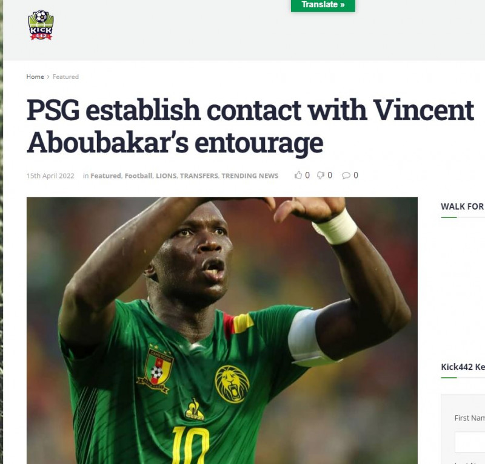This screenshot has height=464, width=485.
Task: Like the article with thumbs-up icon
Action: pyautogui.click(x=298, y=175)
